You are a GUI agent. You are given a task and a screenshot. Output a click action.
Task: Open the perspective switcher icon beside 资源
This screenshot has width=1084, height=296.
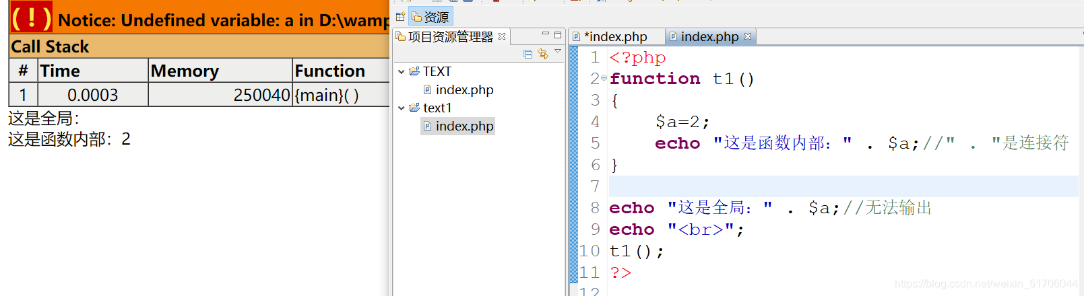pos(400,17)
